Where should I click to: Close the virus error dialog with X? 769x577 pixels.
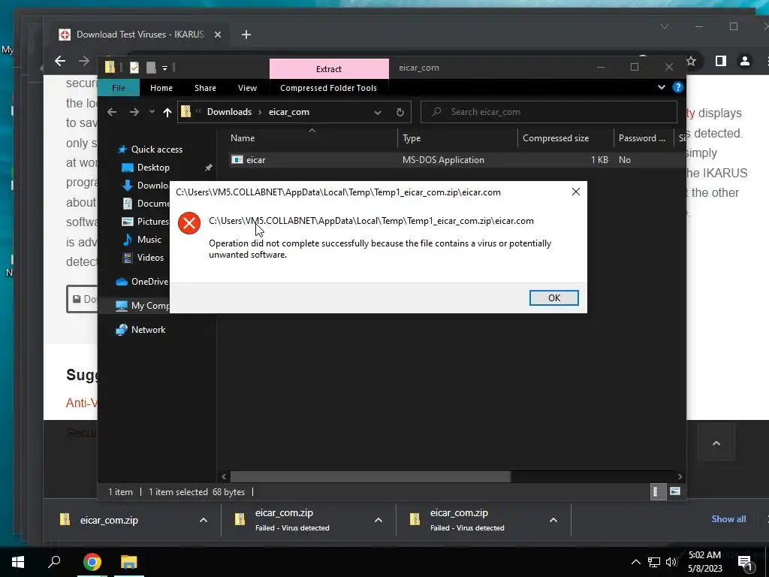pyautogui.click(x=576, y=192)
